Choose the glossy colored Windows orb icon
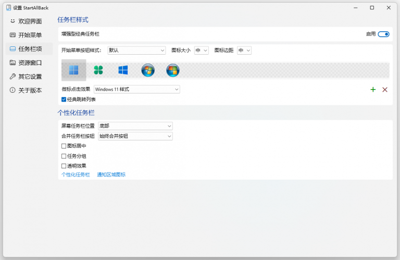 173,70
